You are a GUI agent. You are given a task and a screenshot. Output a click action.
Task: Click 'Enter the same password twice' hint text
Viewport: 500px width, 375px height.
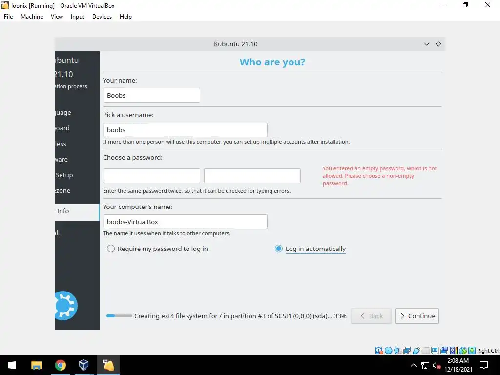coord(197,191)
